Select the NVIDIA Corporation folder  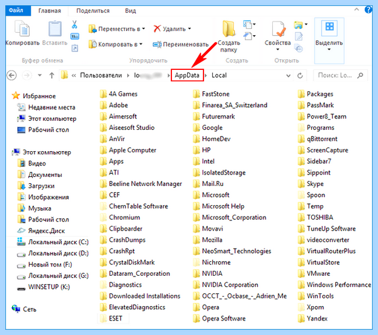[x=226, y=285]
